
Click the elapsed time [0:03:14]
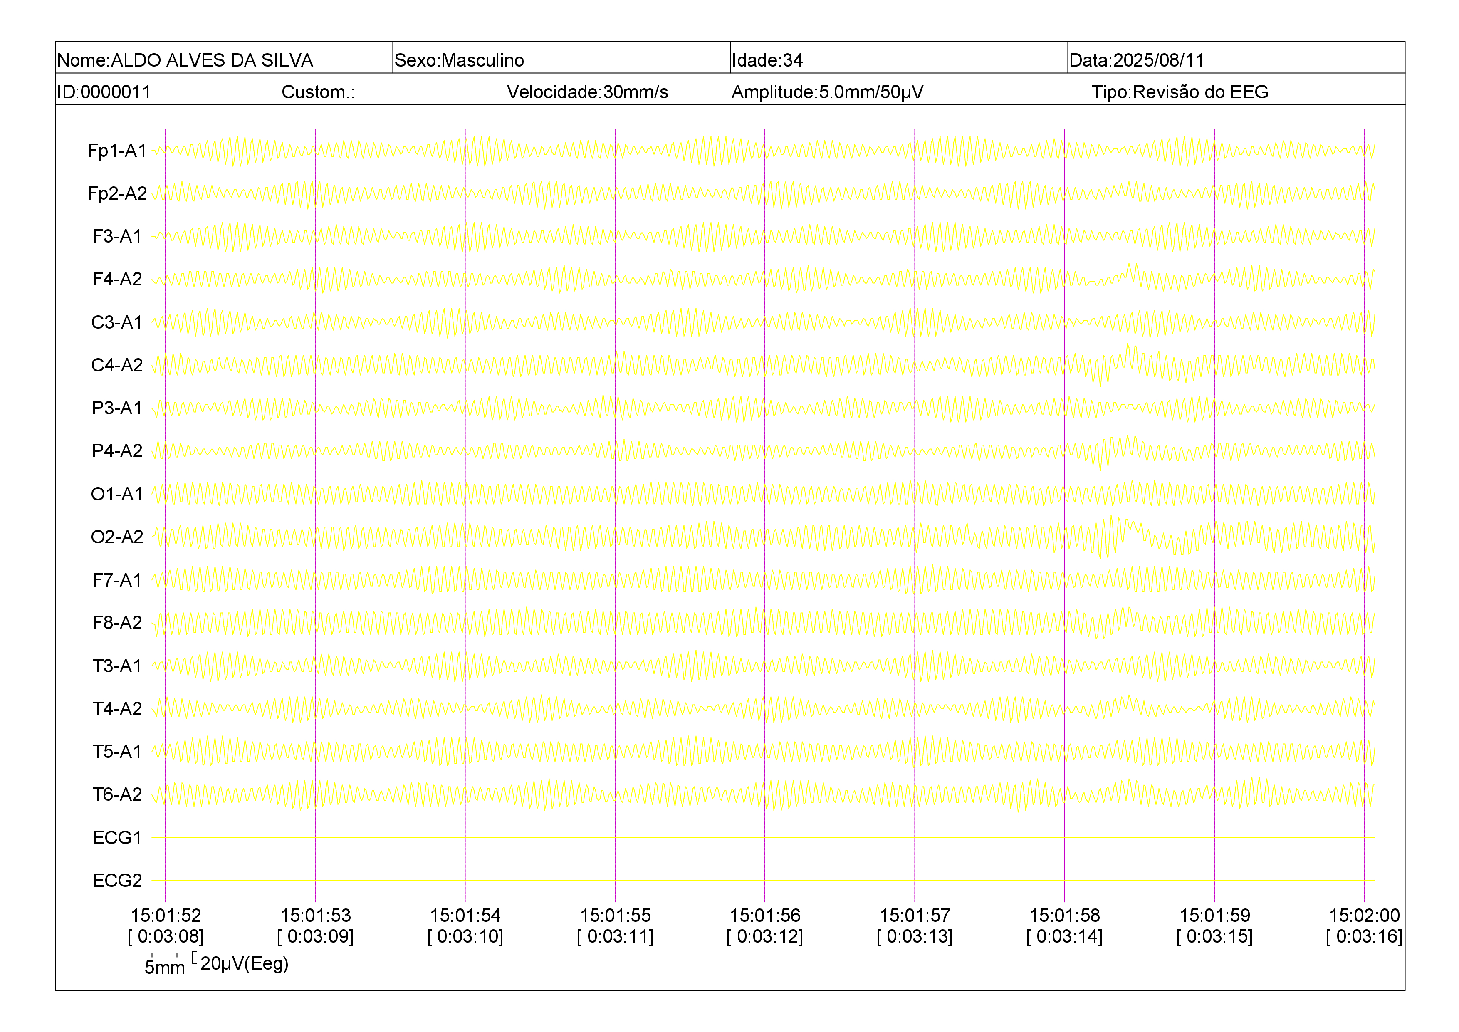[x=1064, y=937]
